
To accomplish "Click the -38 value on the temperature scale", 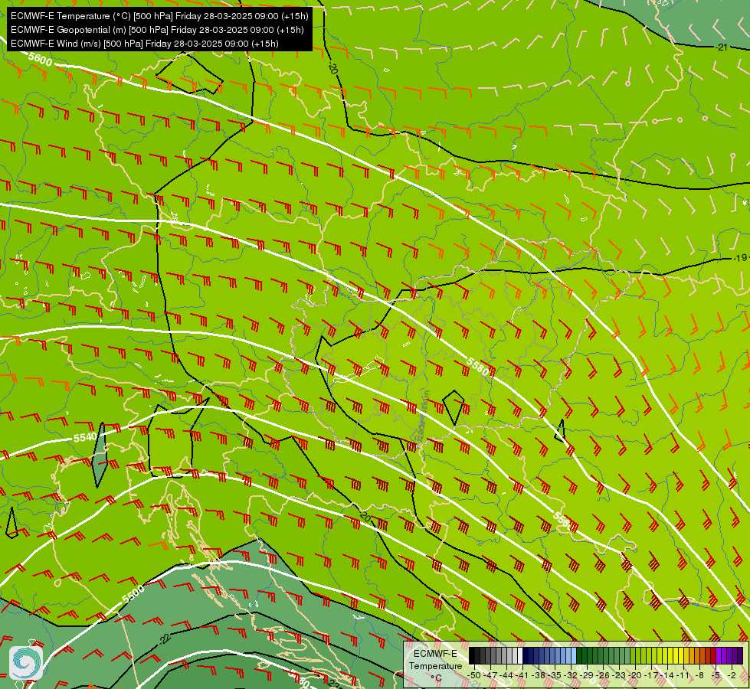I will (x=538, y=675).
